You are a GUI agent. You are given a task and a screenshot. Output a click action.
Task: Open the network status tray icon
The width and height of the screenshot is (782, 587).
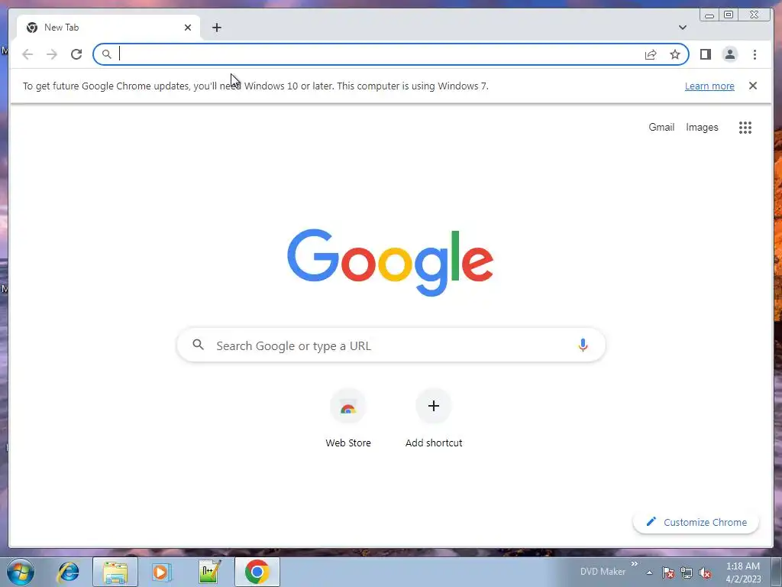(x=687, y=572)
